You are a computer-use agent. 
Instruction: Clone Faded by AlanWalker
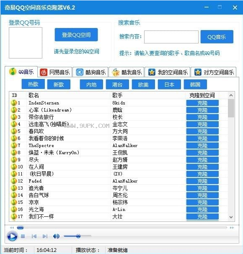tap(202, 181)
